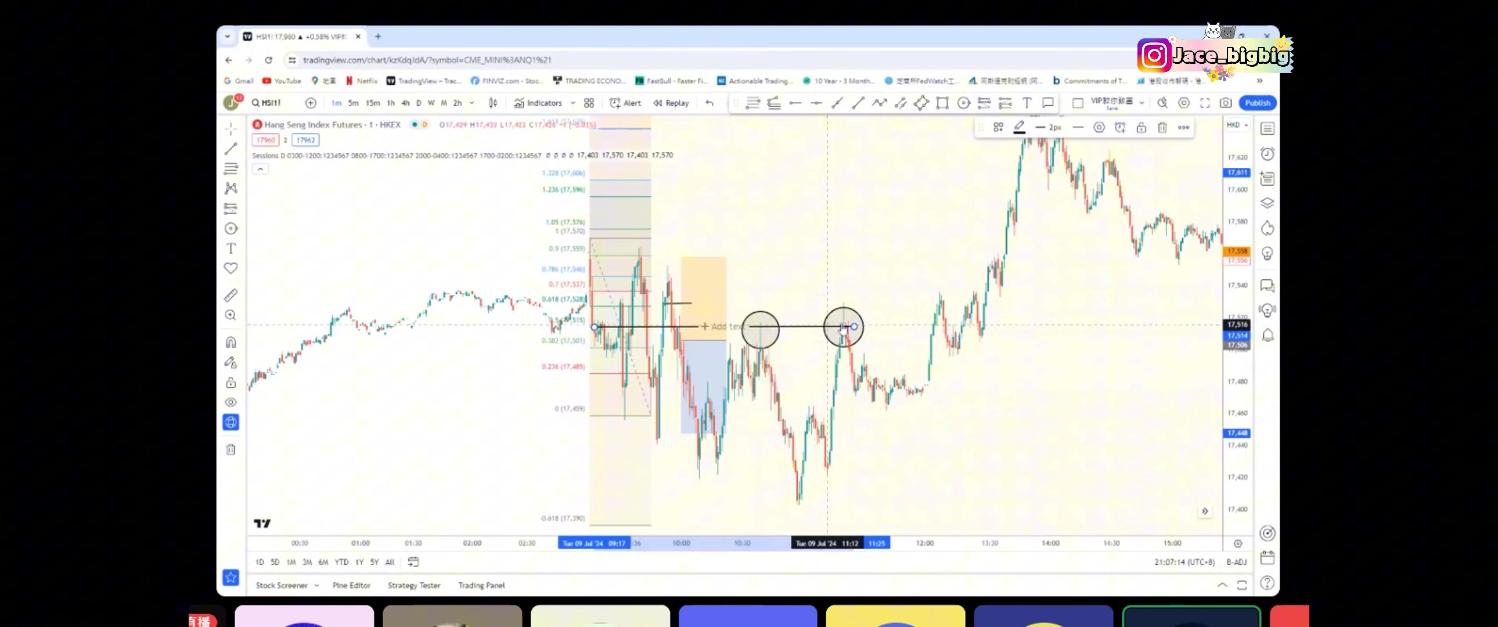Viewport: 1498px width, 627px height.
Task: Set date range to 1D
Action: click(x=260, y=562)
